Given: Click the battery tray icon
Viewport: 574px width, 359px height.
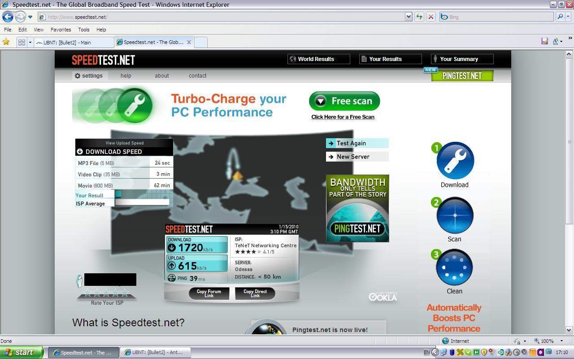Looking at the screenshot, I should (x=452, y=352).
